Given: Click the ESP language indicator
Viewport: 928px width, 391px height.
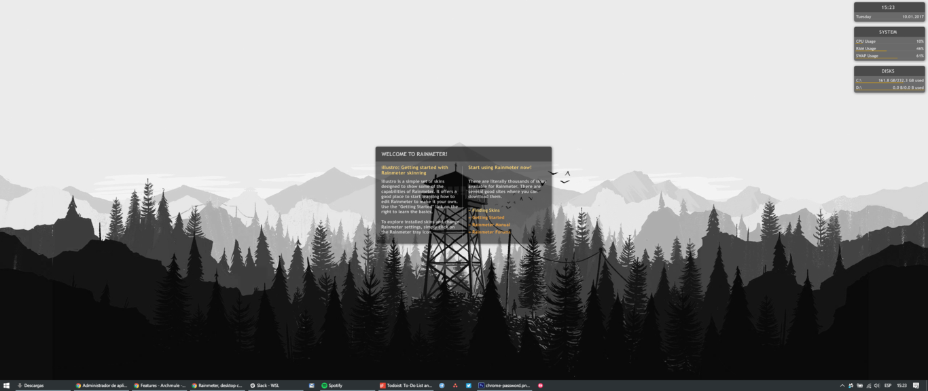Looking at the screenshot, I should tap(888, 386).
